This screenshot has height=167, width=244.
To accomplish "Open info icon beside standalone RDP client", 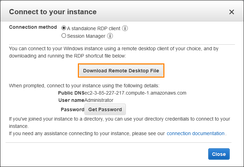I will coord(125,28).
